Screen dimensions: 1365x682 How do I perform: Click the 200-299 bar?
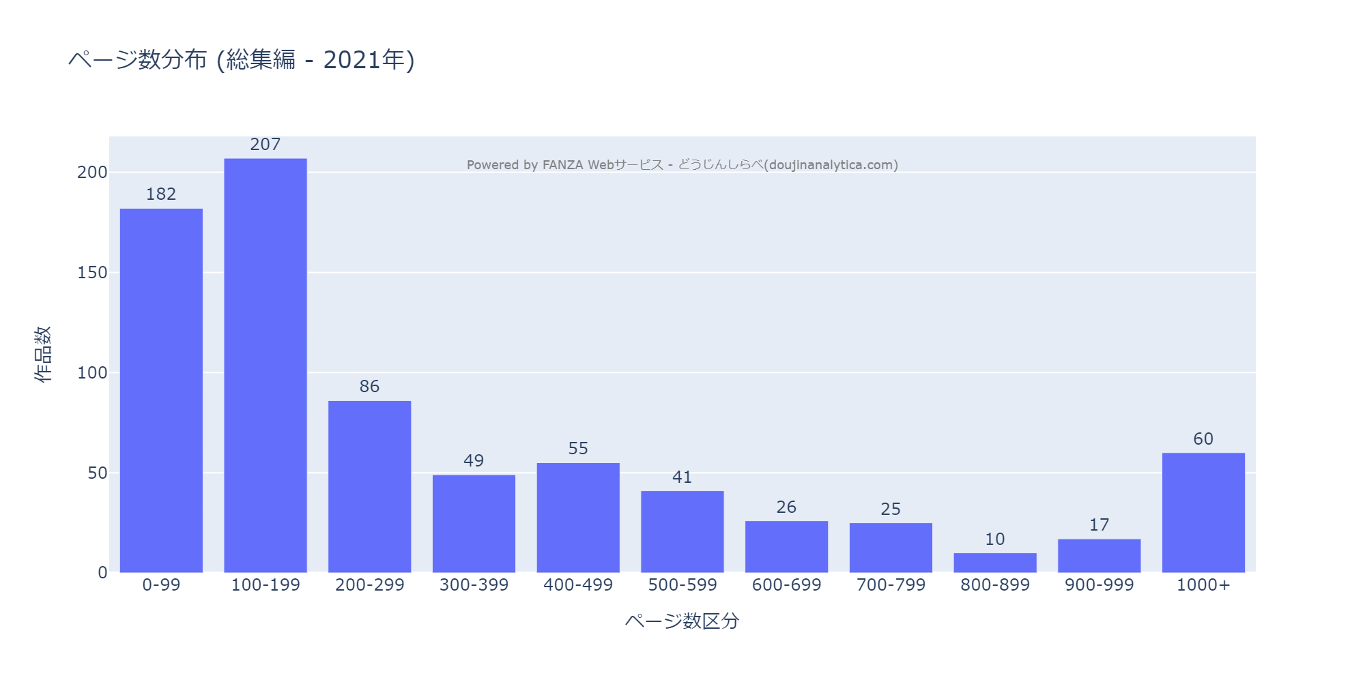click(x=369, y=486)
